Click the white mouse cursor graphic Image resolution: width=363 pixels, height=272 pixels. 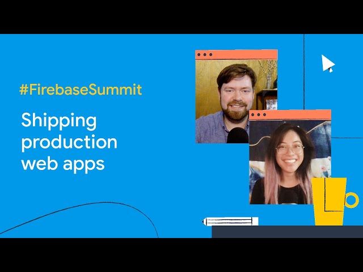pos(328,63)
